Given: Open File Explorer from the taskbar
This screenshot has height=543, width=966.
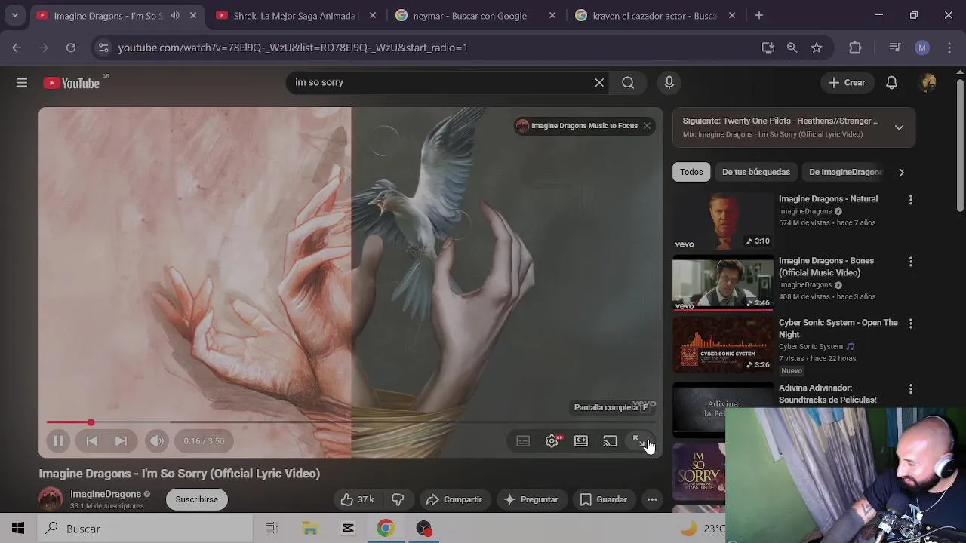Looking at the screenshot, I should click(x=310, y=529).
